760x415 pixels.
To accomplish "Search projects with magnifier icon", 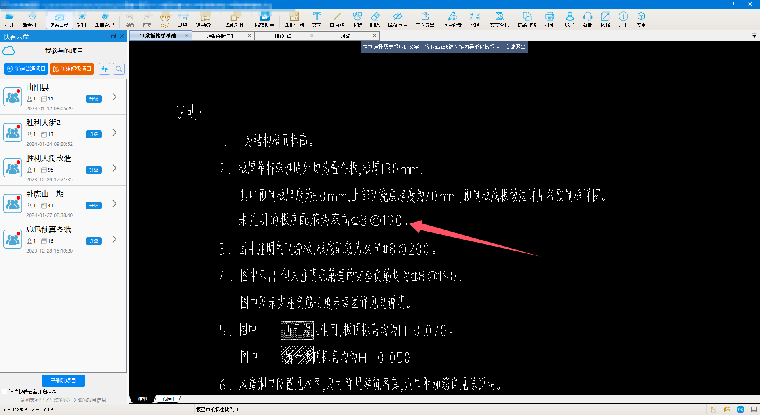I will coord(119,69).
